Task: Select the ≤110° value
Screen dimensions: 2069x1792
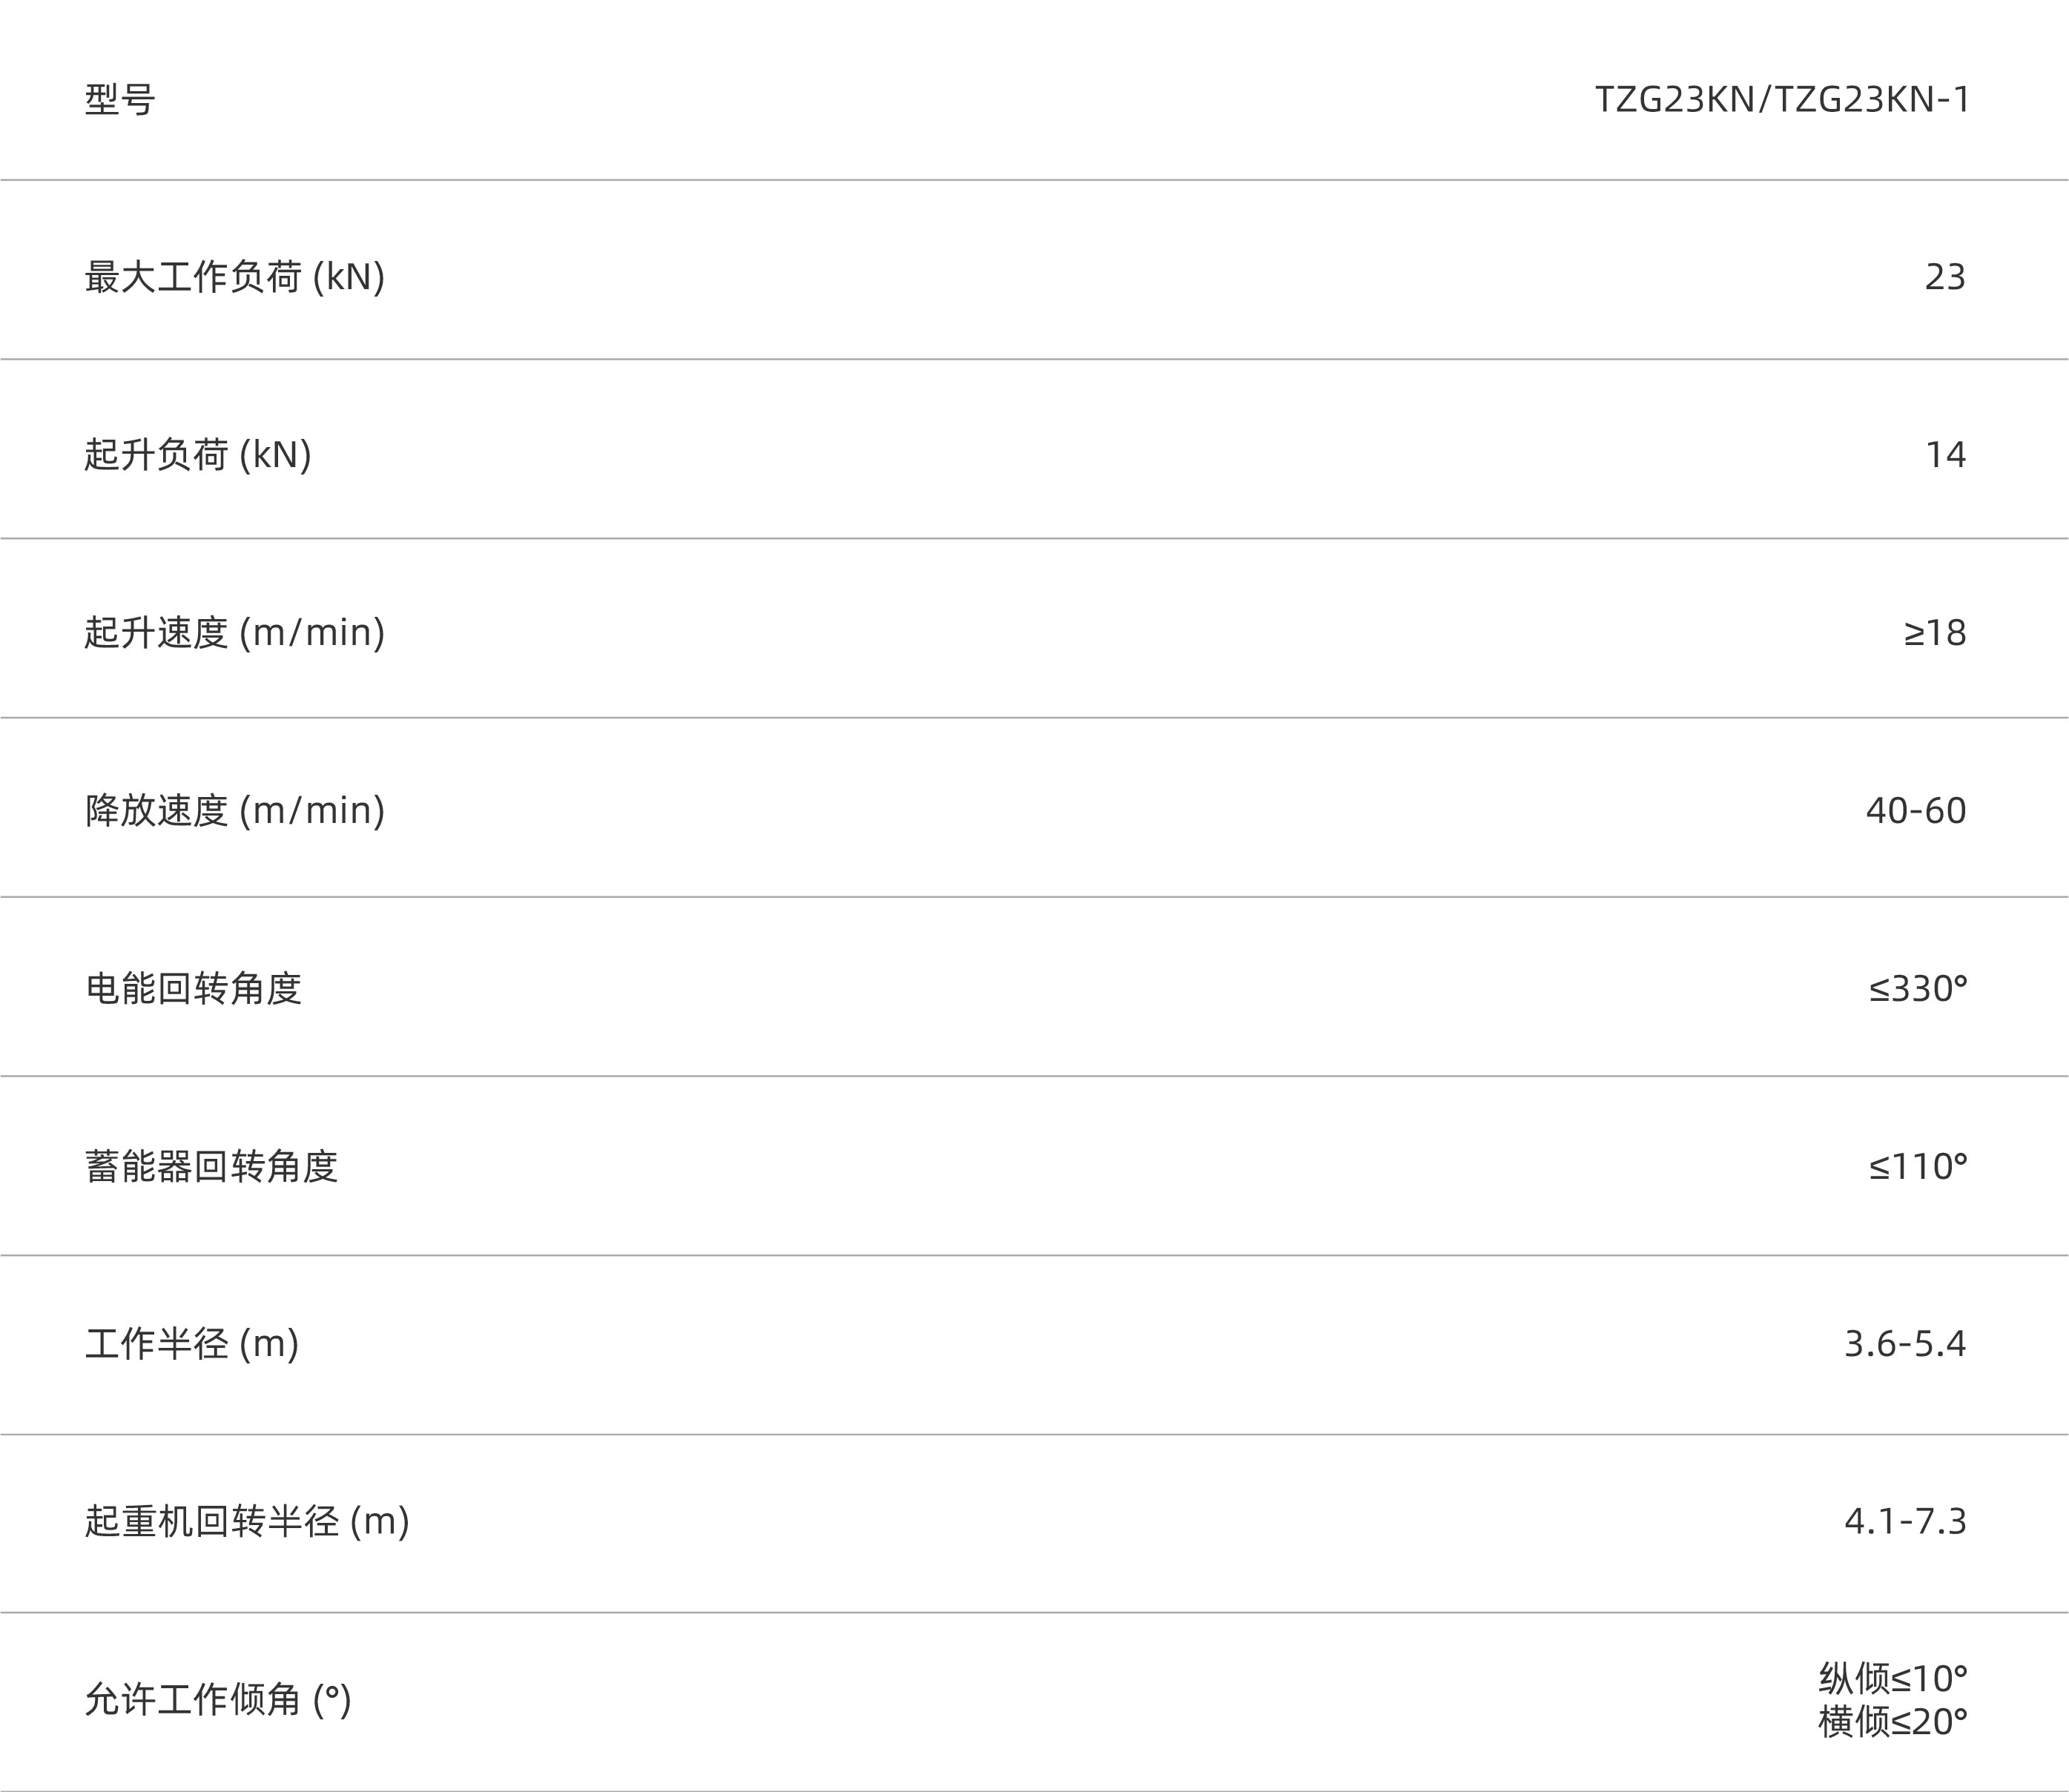Action: coord(1917,1167)
